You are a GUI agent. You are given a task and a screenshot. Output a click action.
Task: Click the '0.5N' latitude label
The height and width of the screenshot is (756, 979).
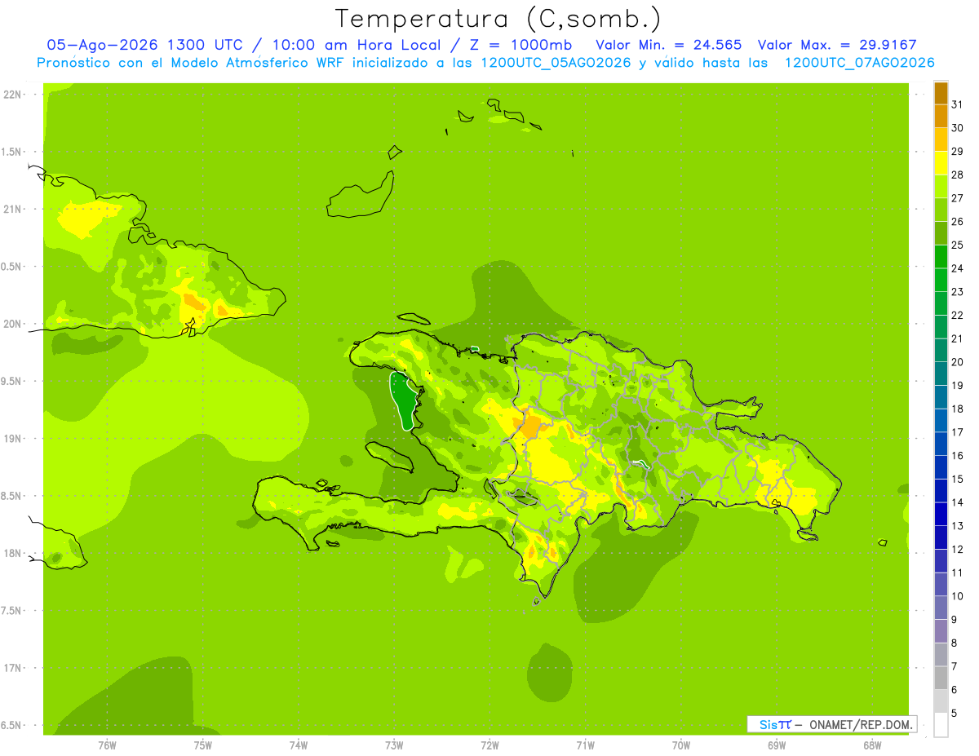(x=11, y=267)
